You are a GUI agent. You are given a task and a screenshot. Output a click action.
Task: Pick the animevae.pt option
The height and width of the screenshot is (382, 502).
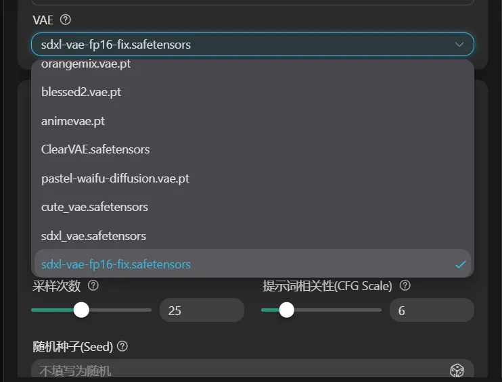(73, 121)
